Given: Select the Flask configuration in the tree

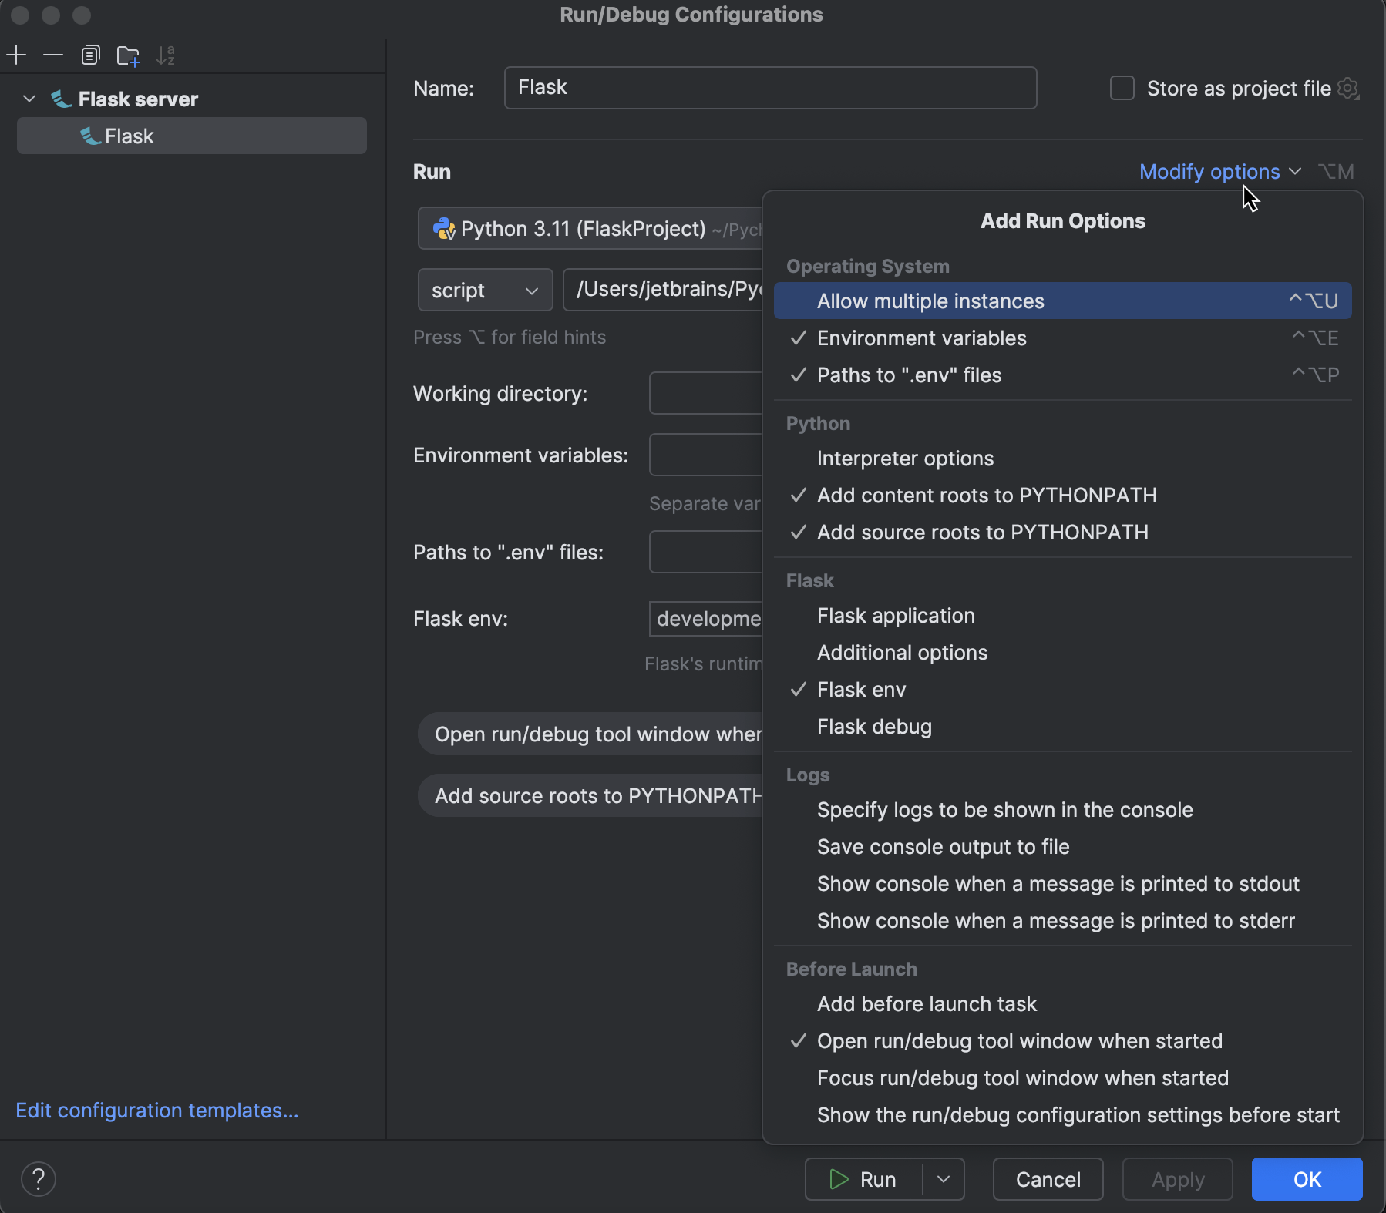Looking at the screenshot, I should [129, 136].
